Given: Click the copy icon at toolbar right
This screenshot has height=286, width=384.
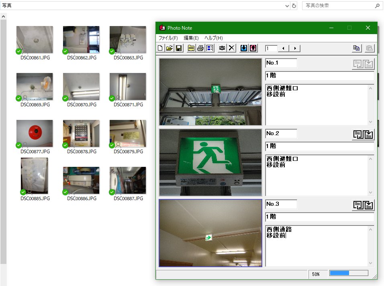Looking at the screenshot, I should (x=356, y=48).
